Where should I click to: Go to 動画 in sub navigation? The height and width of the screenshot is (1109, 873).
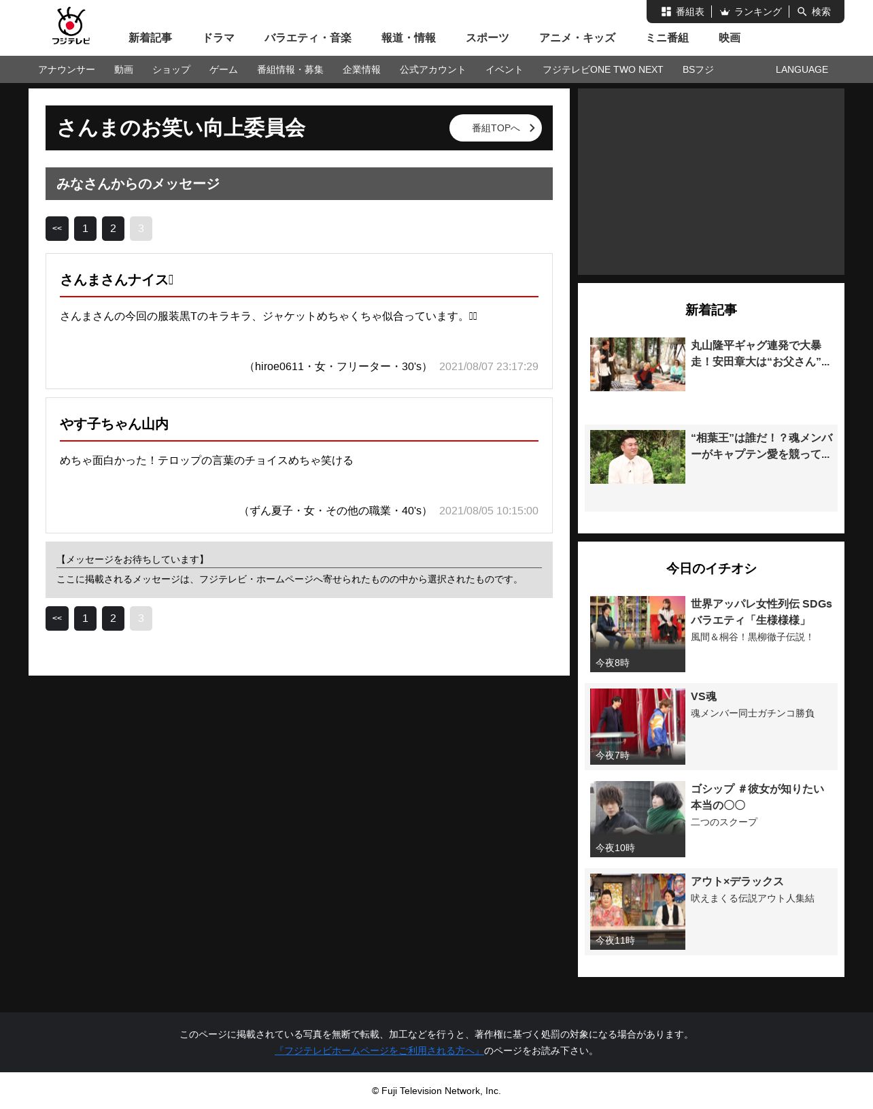(x=124, y=69)
